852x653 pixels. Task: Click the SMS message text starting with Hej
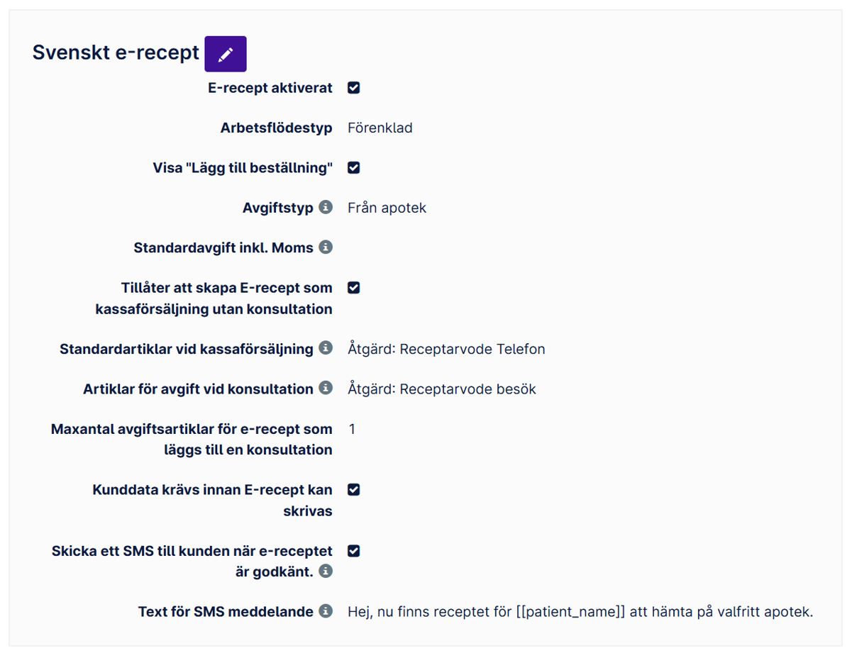pos(580,612)
